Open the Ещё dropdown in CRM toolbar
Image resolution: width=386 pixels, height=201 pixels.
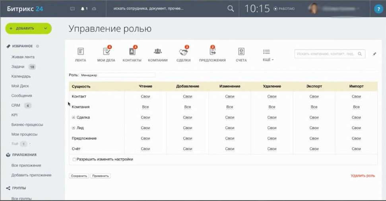coord(267,55)
